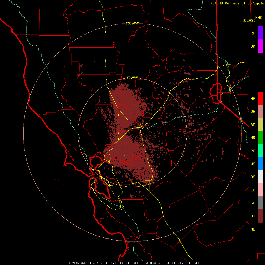This screenshot has width=265, height=265.
Task: Click the HA red legend swatch
Action: [x=260, y=98]
